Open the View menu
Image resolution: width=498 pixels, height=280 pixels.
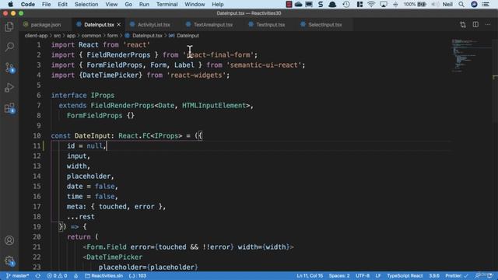tap(111, 5)
